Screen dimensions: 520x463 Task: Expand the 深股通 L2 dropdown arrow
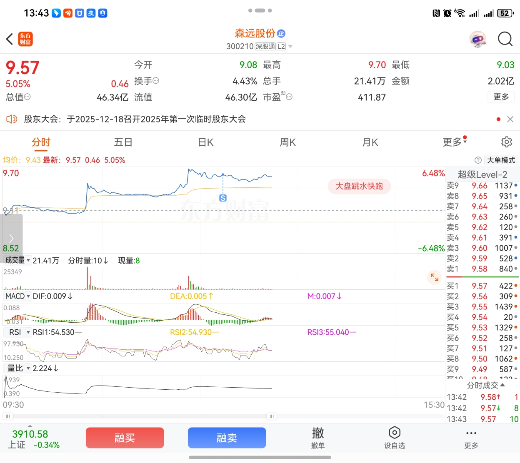pos(290,47)
